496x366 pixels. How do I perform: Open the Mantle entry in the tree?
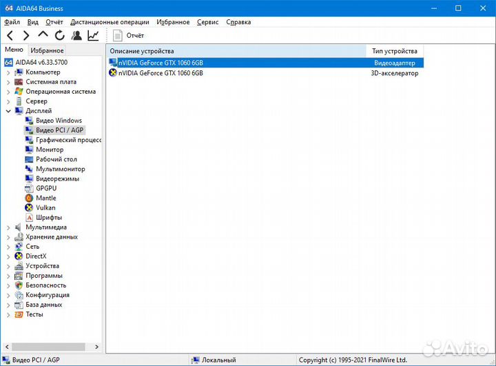(45, 198)
